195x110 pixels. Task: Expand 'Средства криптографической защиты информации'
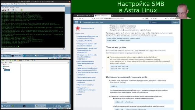[76, 68]
